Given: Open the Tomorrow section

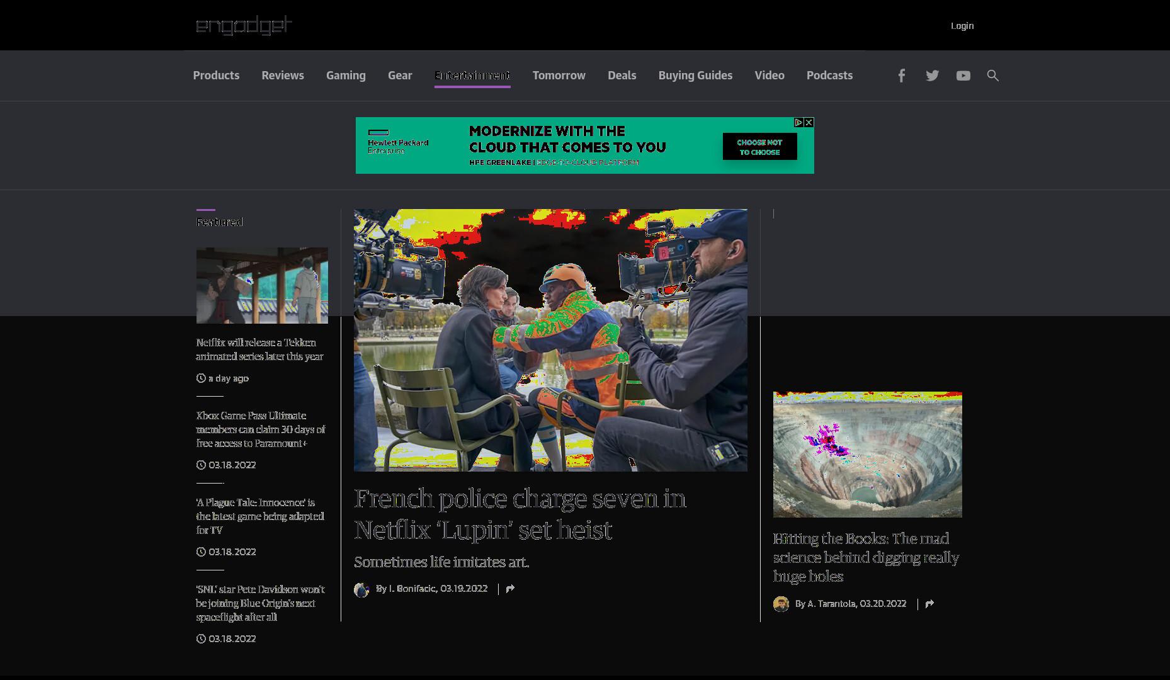Looking at the screenshot, I should point(559,76).
